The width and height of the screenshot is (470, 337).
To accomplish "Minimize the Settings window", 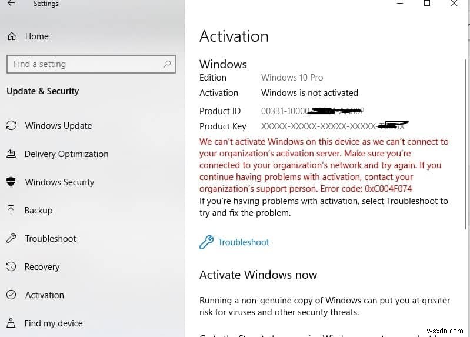I will click(x=400, y=4).
